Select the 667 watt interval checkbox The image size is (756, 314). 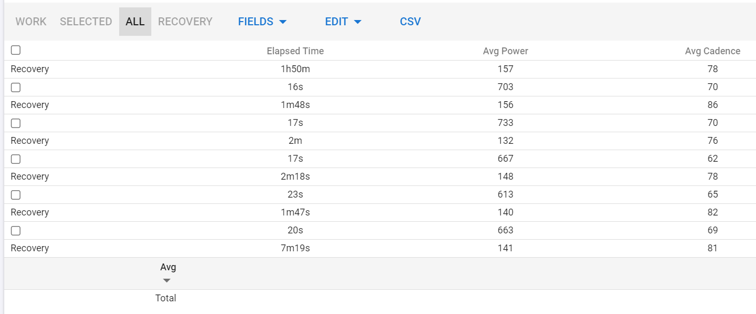16,159
